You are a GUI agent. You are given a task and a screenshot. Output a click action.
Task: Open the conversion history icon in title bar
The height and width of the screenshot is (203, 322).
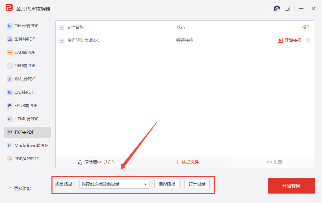pyautogui.click(x=287, y=9)
